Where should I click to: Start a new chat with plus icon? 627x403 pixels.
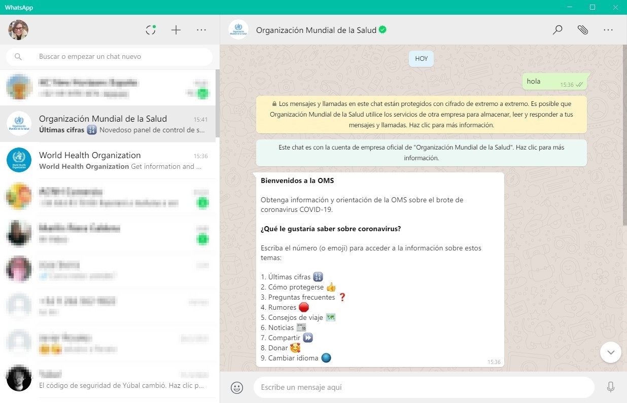tap(176, 30)
